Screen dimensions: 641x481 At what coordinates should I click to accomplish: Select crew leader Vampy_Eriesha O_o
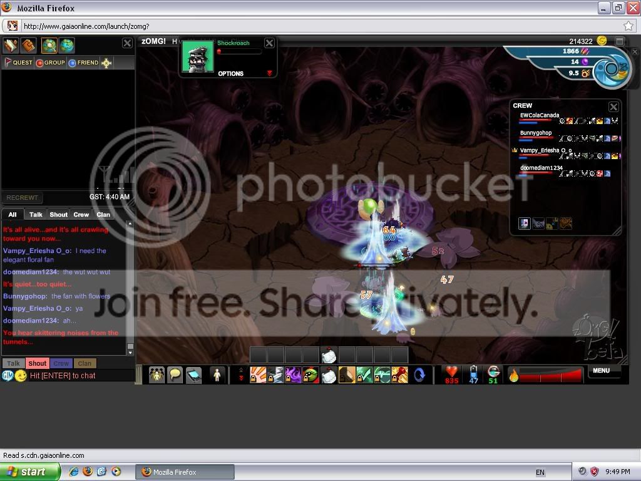tap(545, 150)
